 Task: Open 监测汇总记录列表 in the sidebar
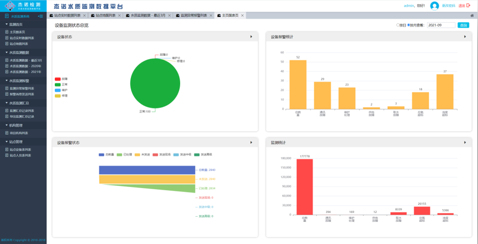point(21,111)
